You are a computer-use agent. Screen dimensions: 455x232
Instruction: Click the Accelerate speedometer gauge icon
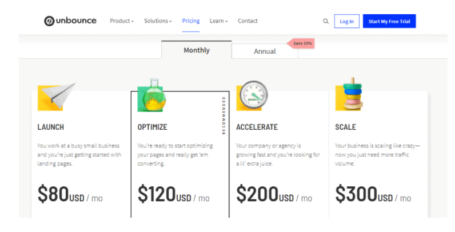click(252, 95)
